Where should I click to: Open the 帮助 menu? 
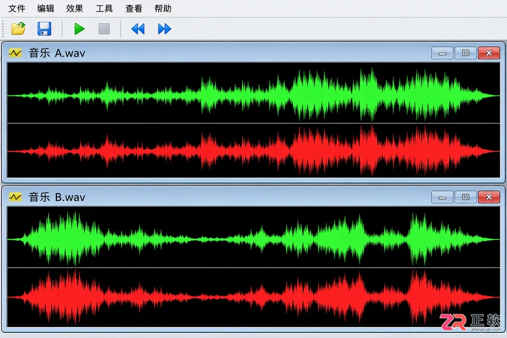click(x=163, y=9)
